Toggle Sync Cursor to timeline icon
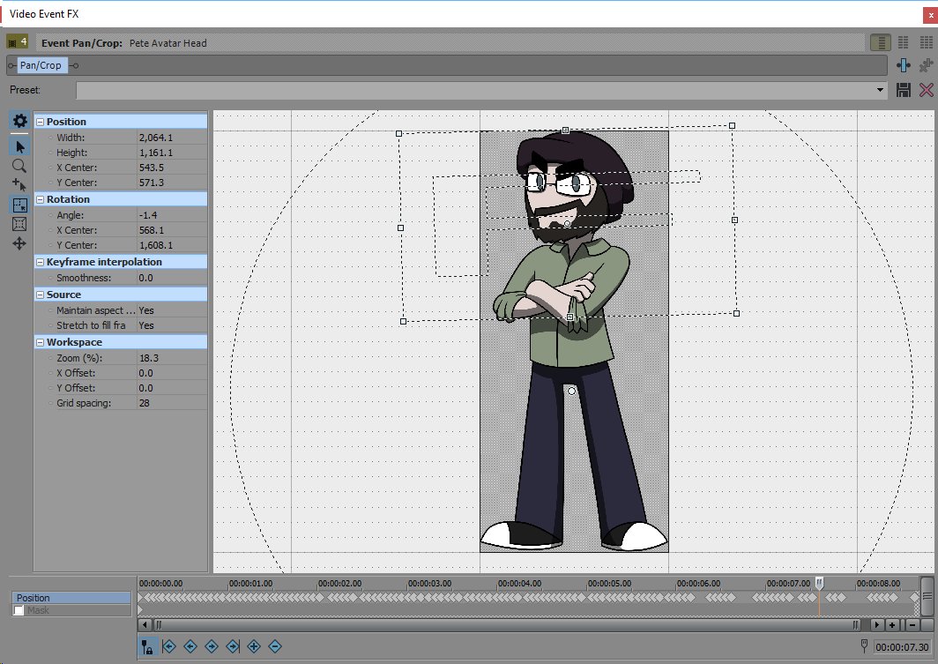 click(147, 646)
